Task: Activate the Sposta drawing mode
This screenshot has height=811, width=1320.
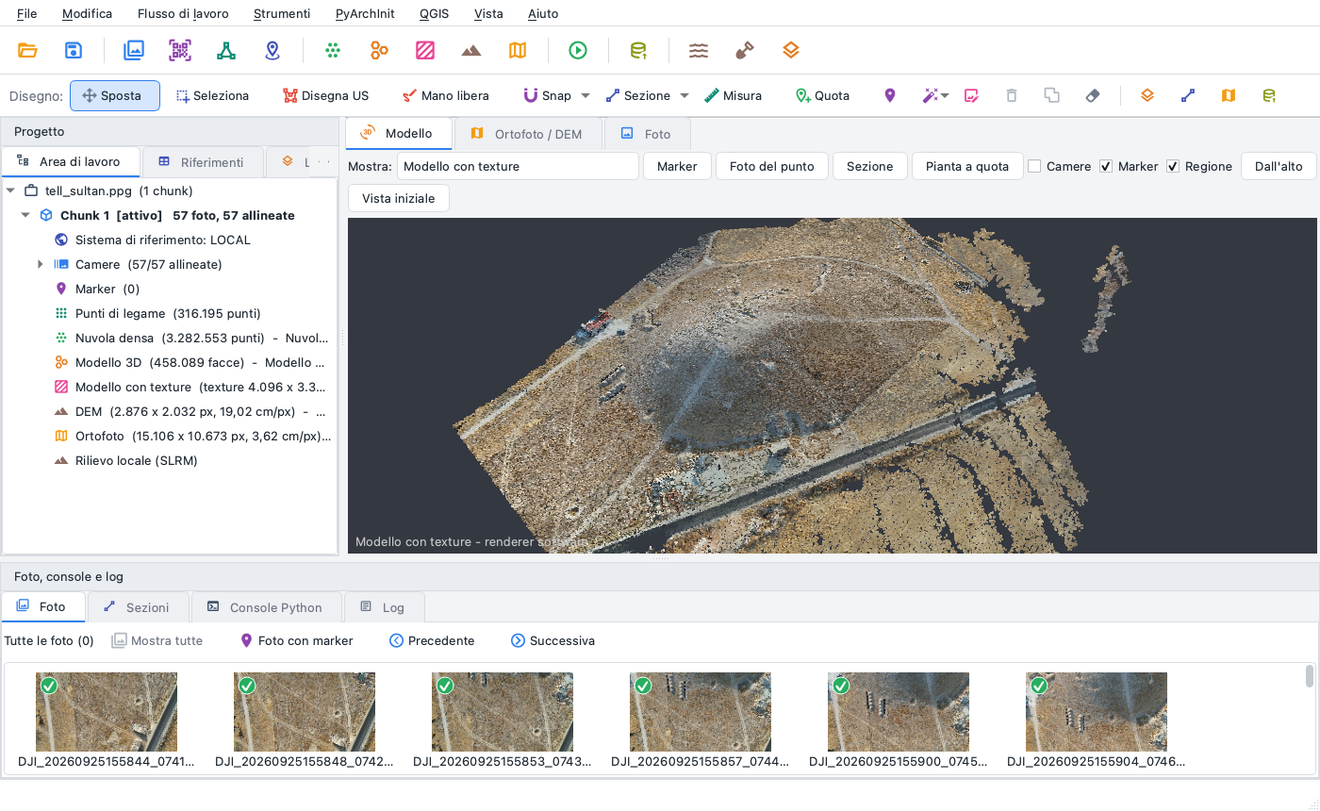Action: click(115, 95)
